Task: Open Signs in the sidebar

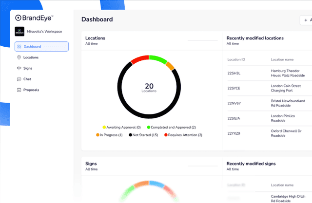Action: [x=28, y=68]
